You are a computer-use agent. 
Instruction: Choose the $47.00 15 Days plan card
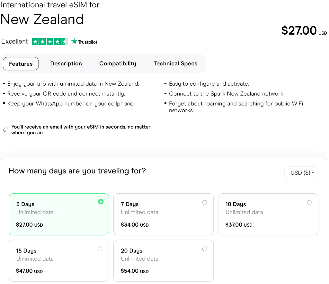coord(59,261)
